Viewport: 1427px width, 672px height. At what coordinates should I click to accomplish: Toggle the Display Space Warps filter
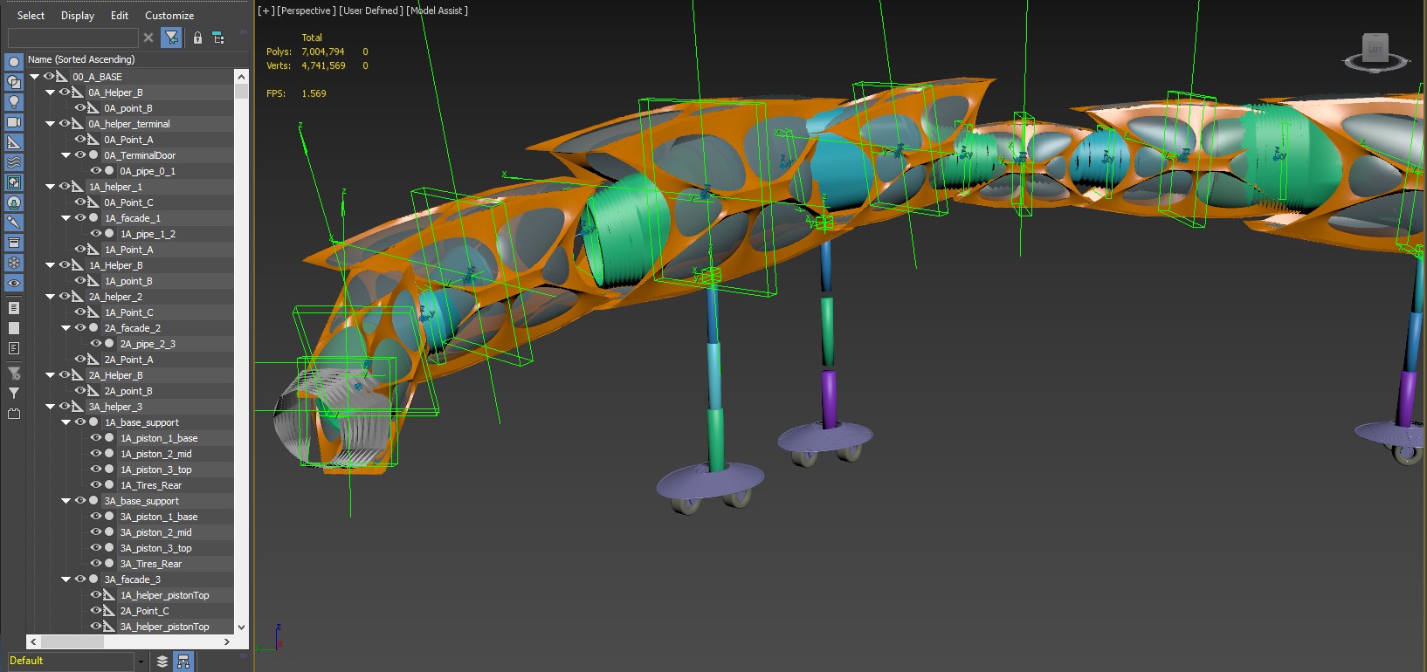coord(14,162)
